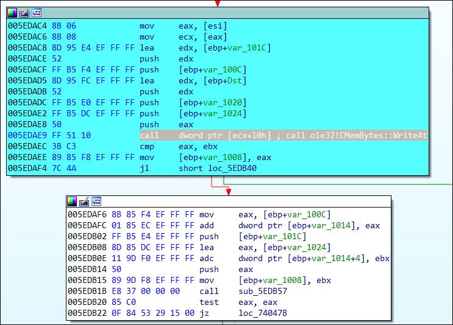This screenshot has height=325, width=453.
Task: Click address 005EDAF6 in second block
Action: coord(87,215)
